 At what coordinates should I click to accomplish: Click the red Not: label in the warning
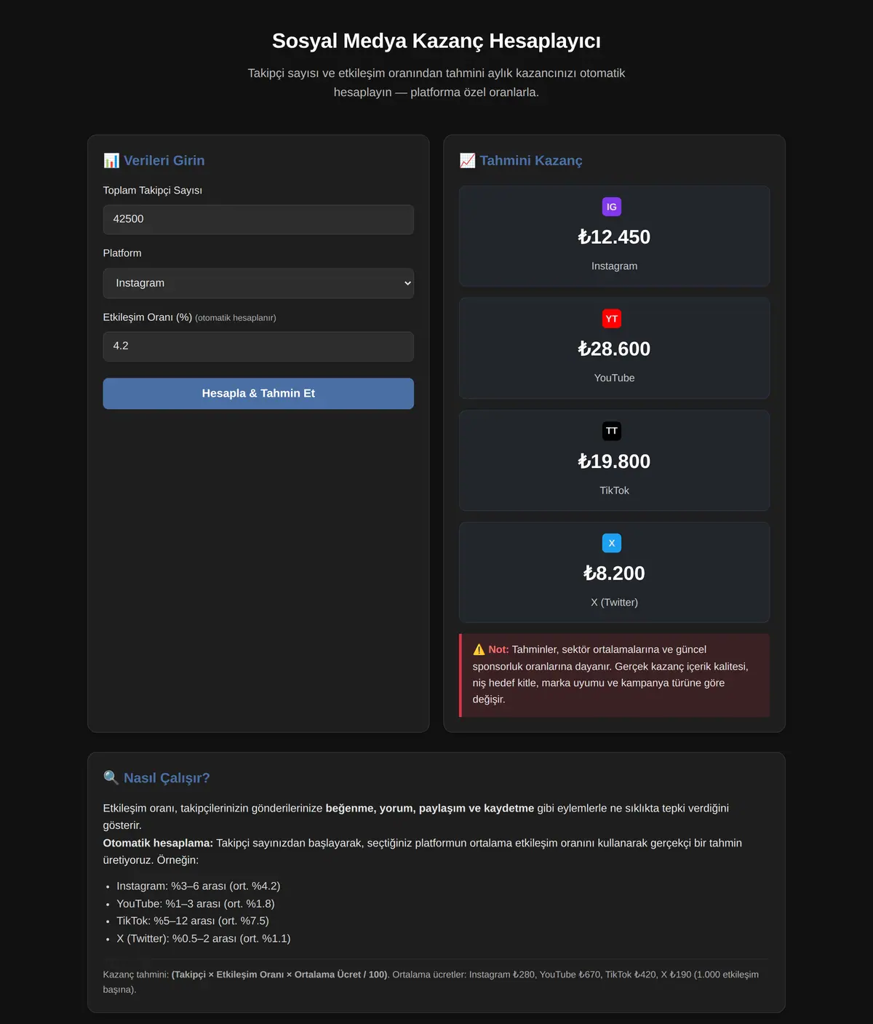[498, 649]
